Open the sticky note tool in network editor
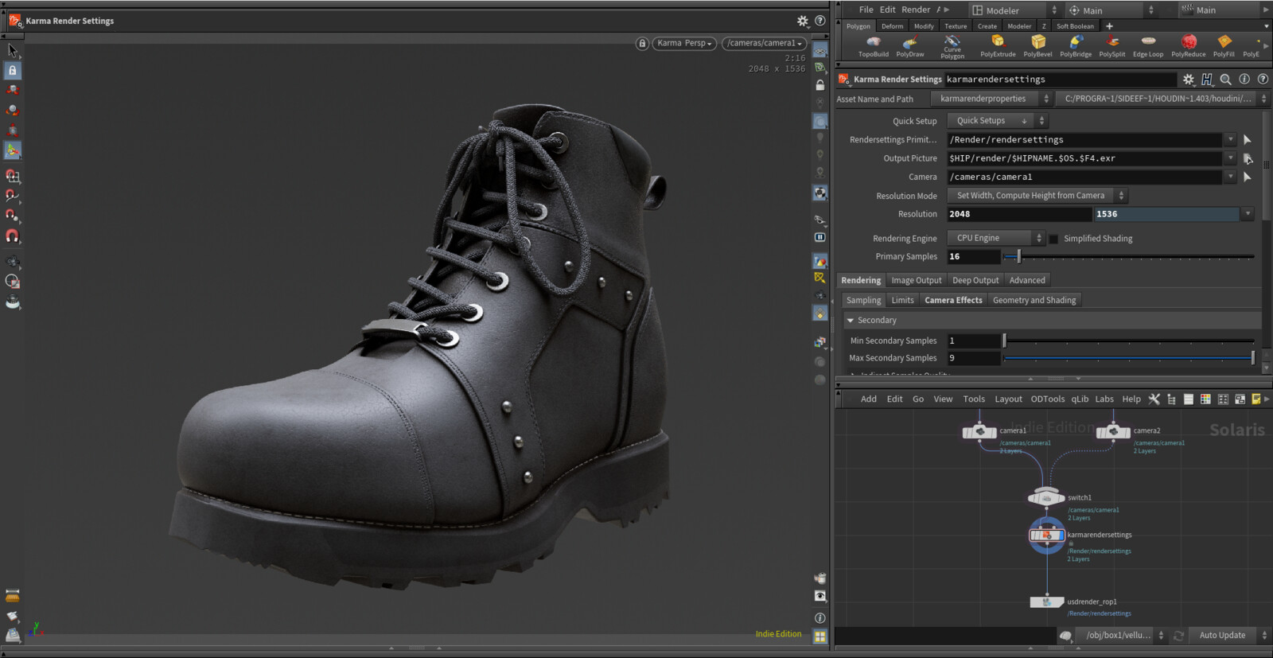Screen dimensions: 1273x658 point(1256,399)
